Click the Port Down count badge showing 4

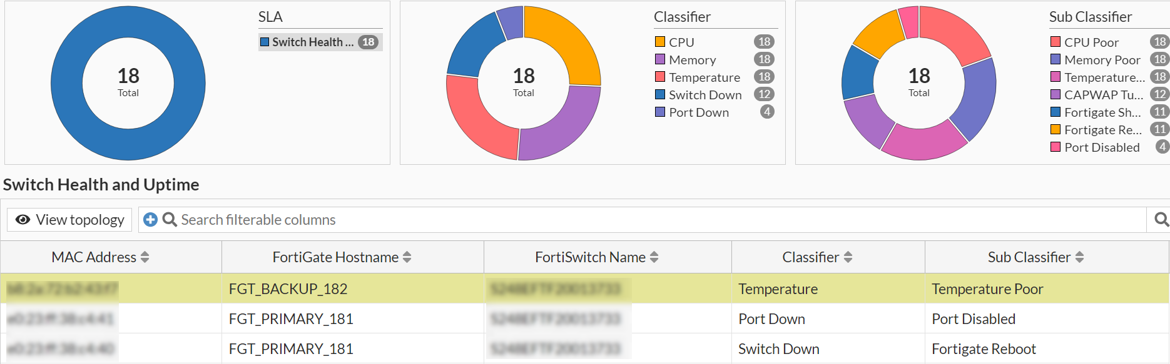[768, 112]
